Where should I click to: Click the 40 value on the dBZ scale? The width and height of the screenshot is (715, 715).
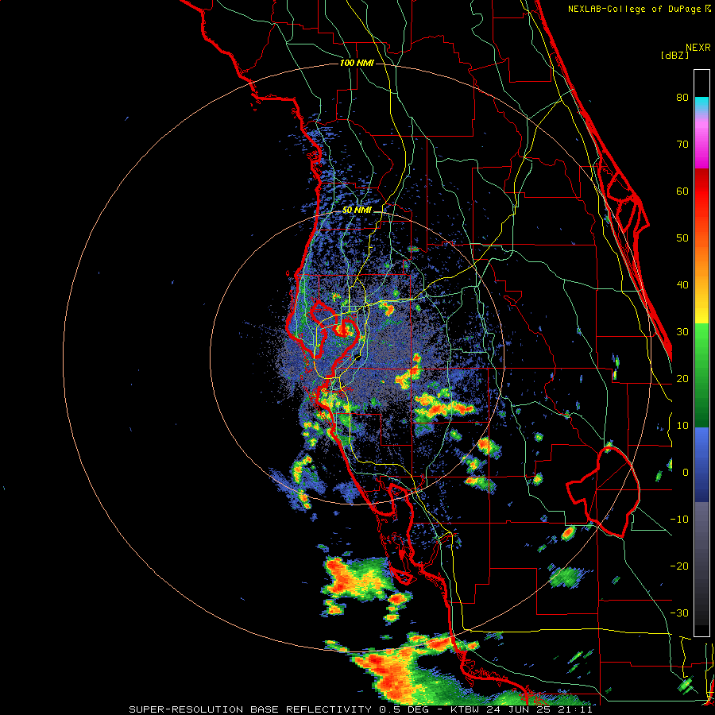[682, 285]
